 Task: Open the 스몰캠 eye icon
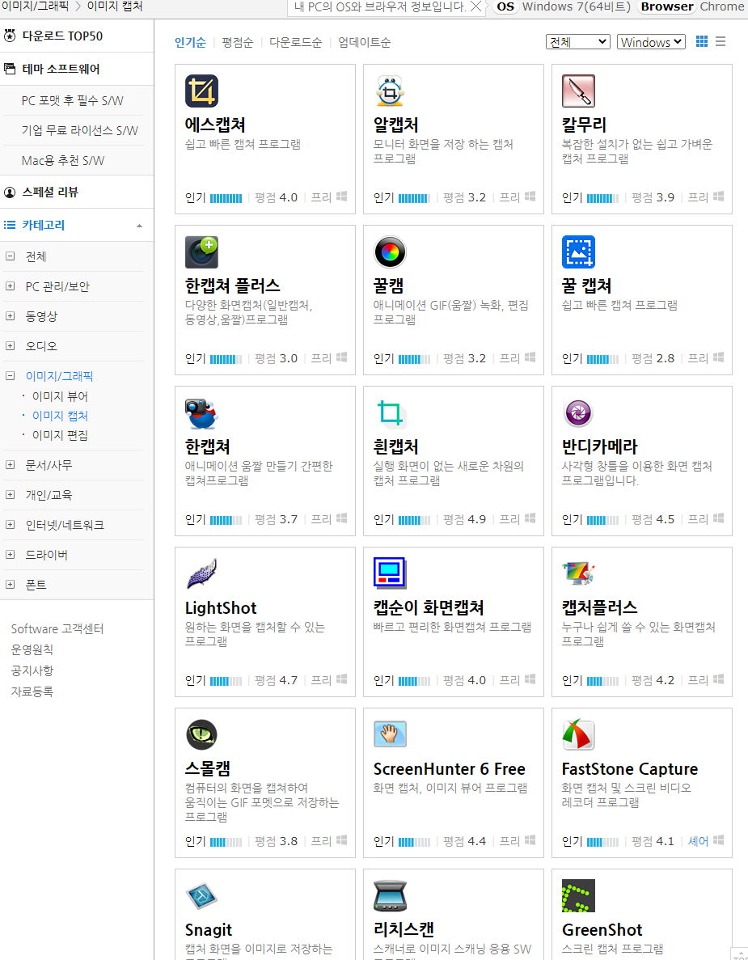pos(201,734)
